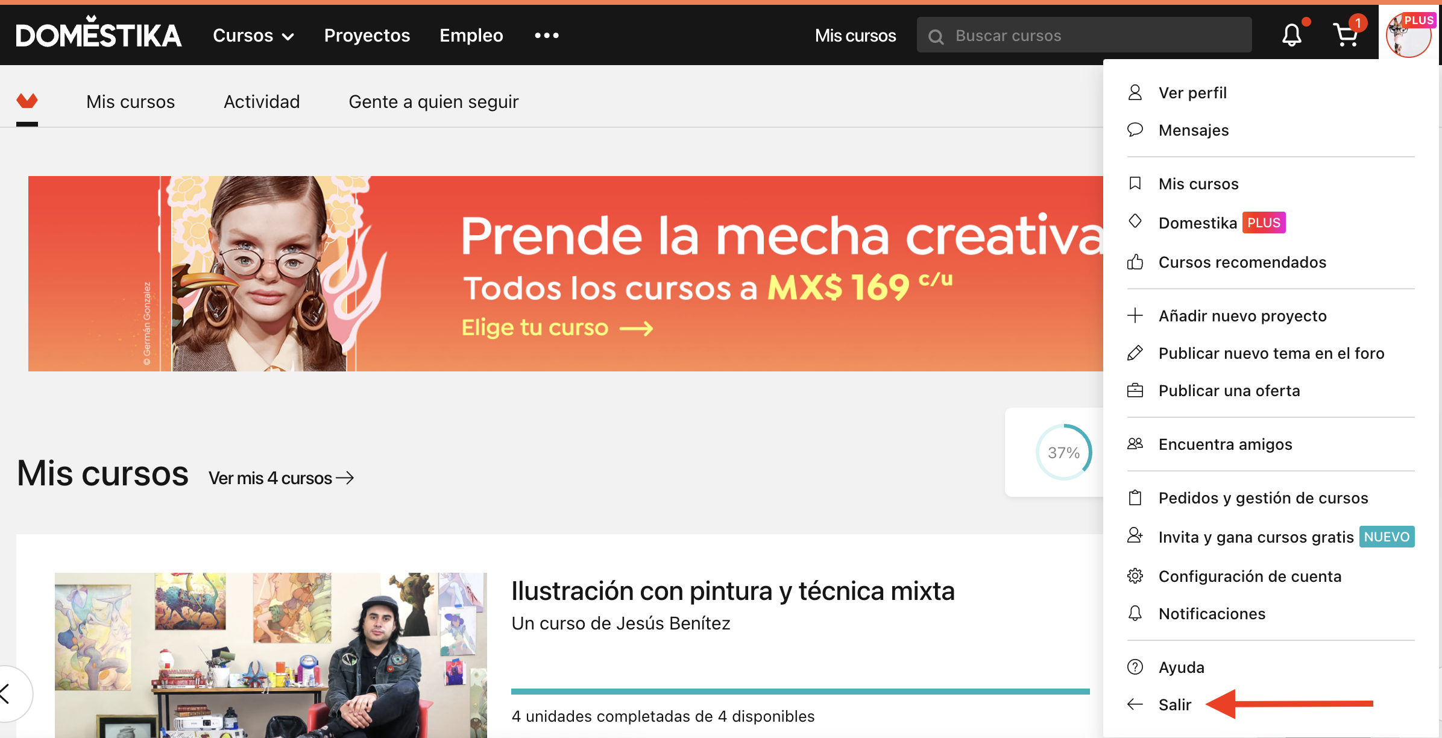1442x738 pixels.
Task: Select Cursos recomendados menu item
Action: click(x=1242, y=262)
